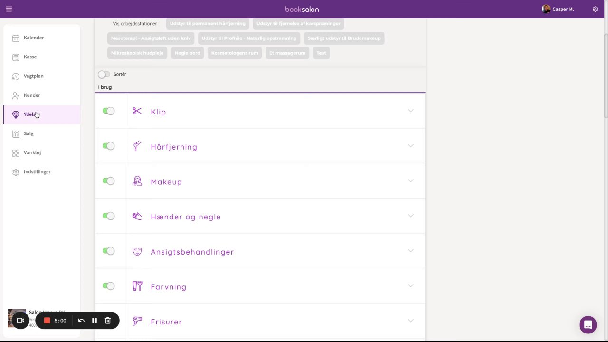Select Et massagerum filter chip

(287, 53)
